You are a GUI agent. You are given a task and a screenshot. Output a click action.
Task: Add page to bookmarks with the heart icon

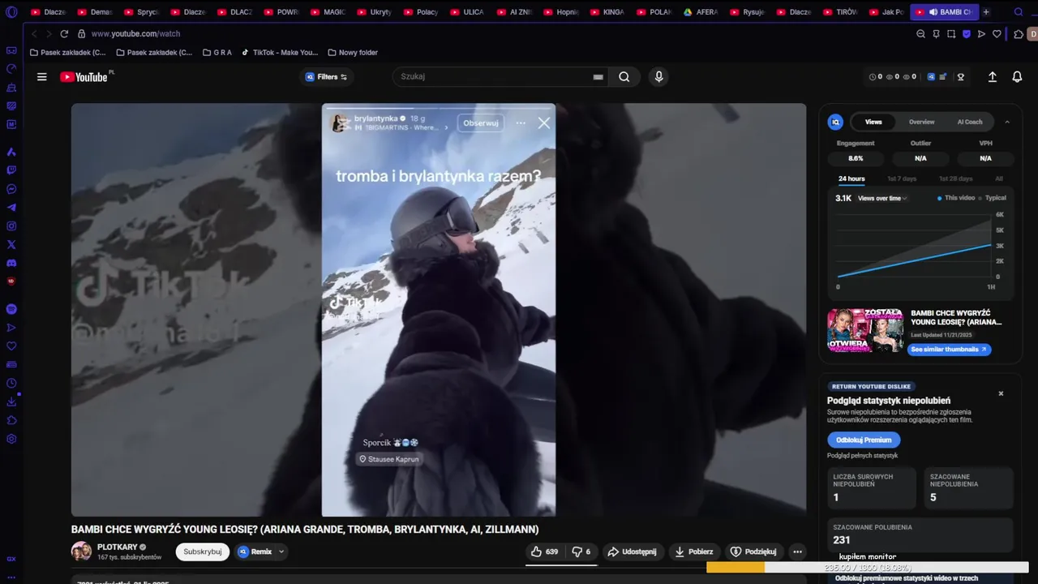[997, 34]
